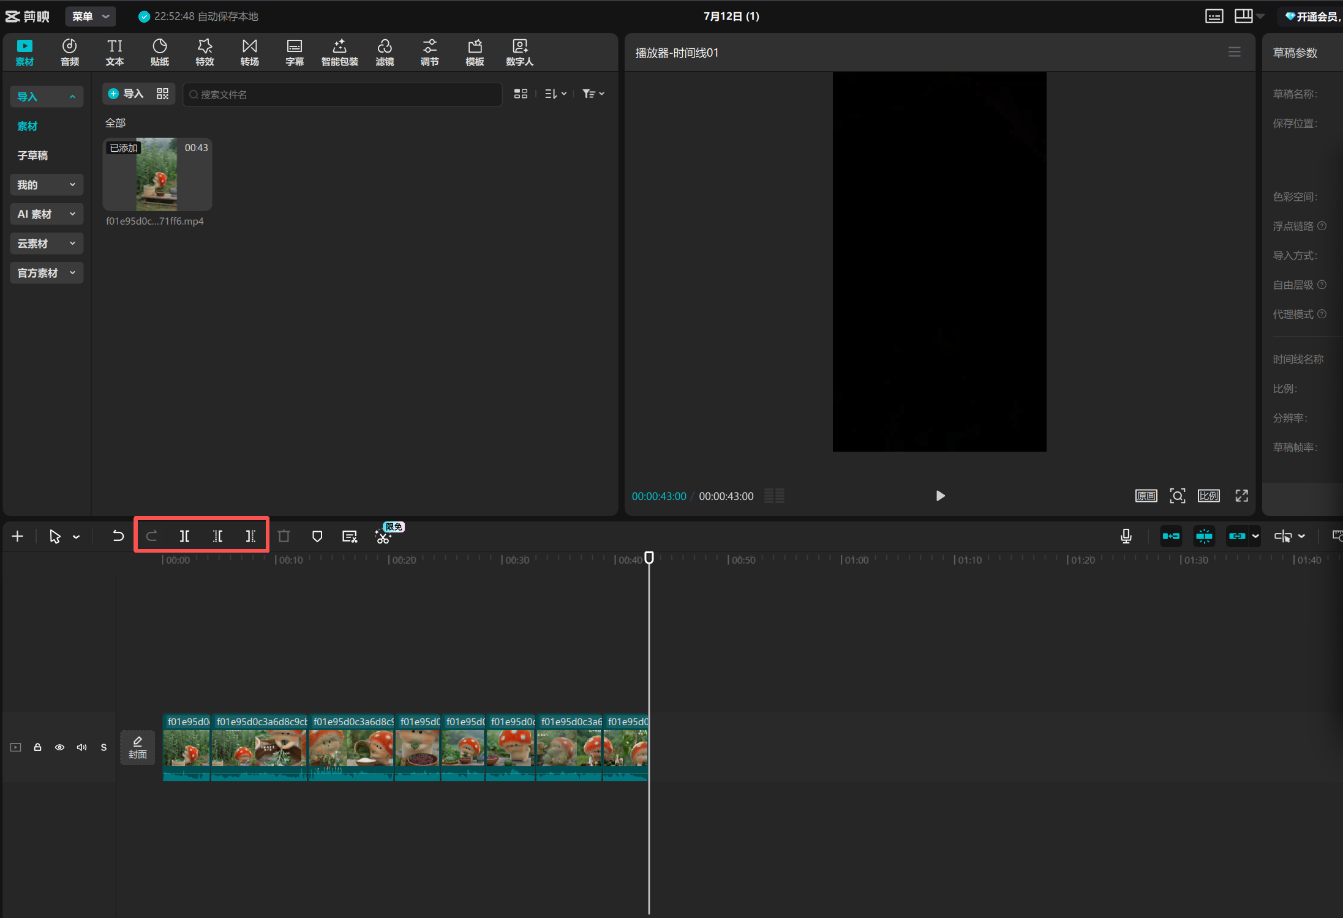Toggle auto snapping

pos(1204,537)
